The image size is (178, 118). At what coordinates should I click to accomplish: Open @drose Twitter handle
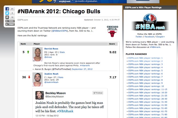pyautogui.click(x=48, y=57)
